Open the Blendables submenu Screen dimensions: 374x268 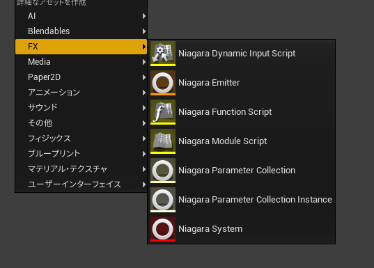[81, 31]
